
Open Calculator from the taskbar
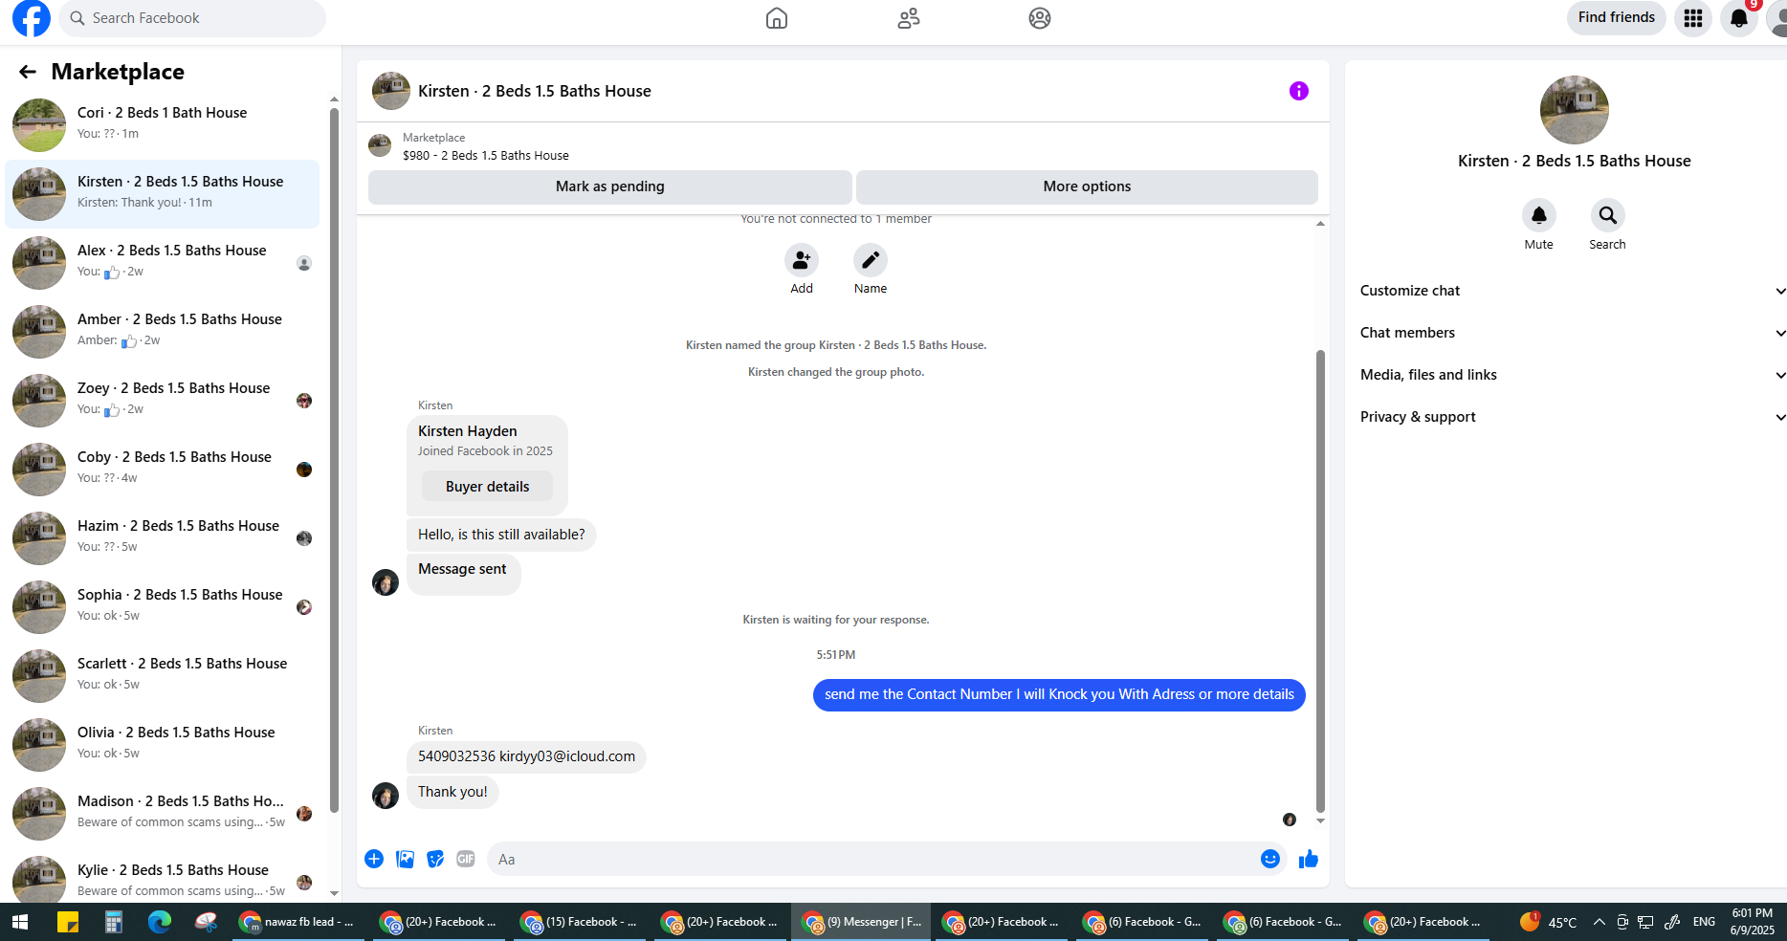[x=114, y=922]
